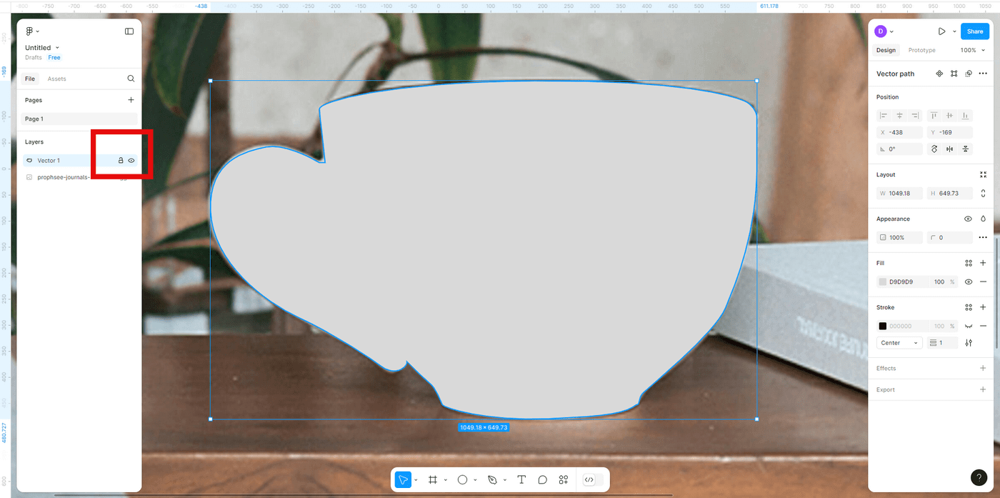Select the Move tool in bottom toolbar
This screenshot has height=498, width=1000.
(x=403, y=479)
